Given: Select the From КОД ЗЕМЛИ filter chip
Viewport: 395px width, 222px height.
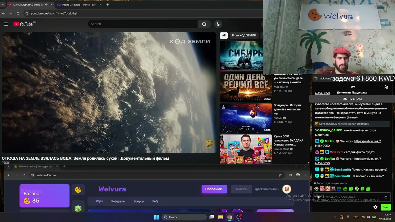Looking at the screenshot, I should point(244,35).
